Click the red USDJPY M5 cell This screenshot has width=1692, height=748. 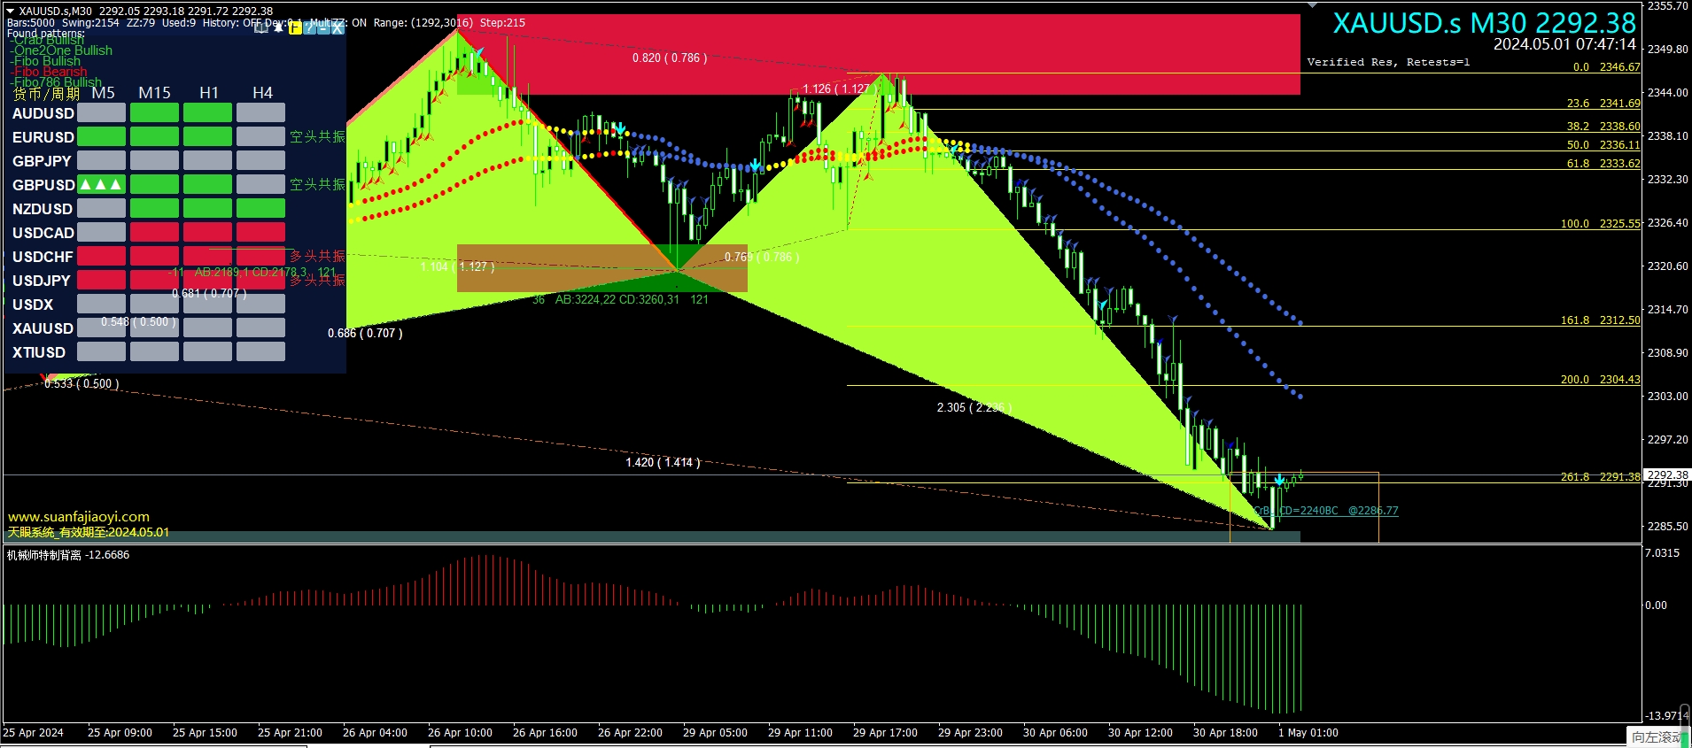tap(101, 280)
